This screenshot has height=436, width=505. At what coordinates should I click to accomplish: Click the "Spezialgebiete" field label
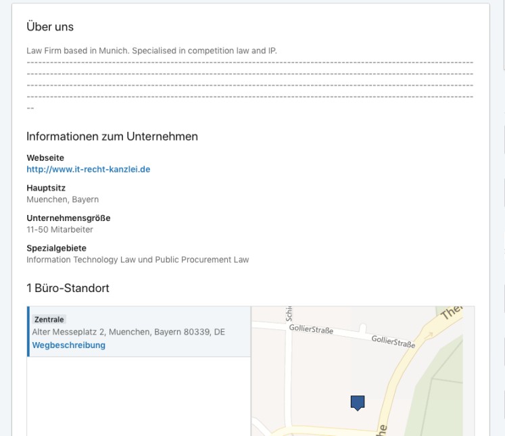point(56,248)
